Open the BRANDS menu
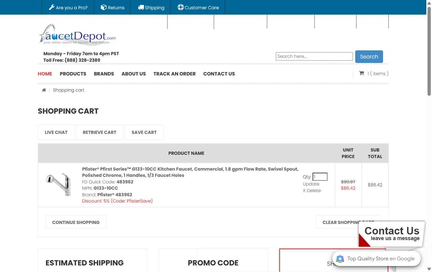 [104, 74]
